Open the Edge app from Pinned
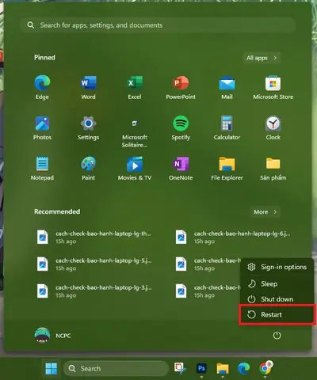Viewport: 317px width, 380px height. coord(42,87)
